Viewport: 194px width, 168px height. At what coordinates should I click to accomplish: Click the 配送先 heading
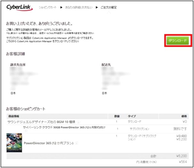click(x=106, y=65)
